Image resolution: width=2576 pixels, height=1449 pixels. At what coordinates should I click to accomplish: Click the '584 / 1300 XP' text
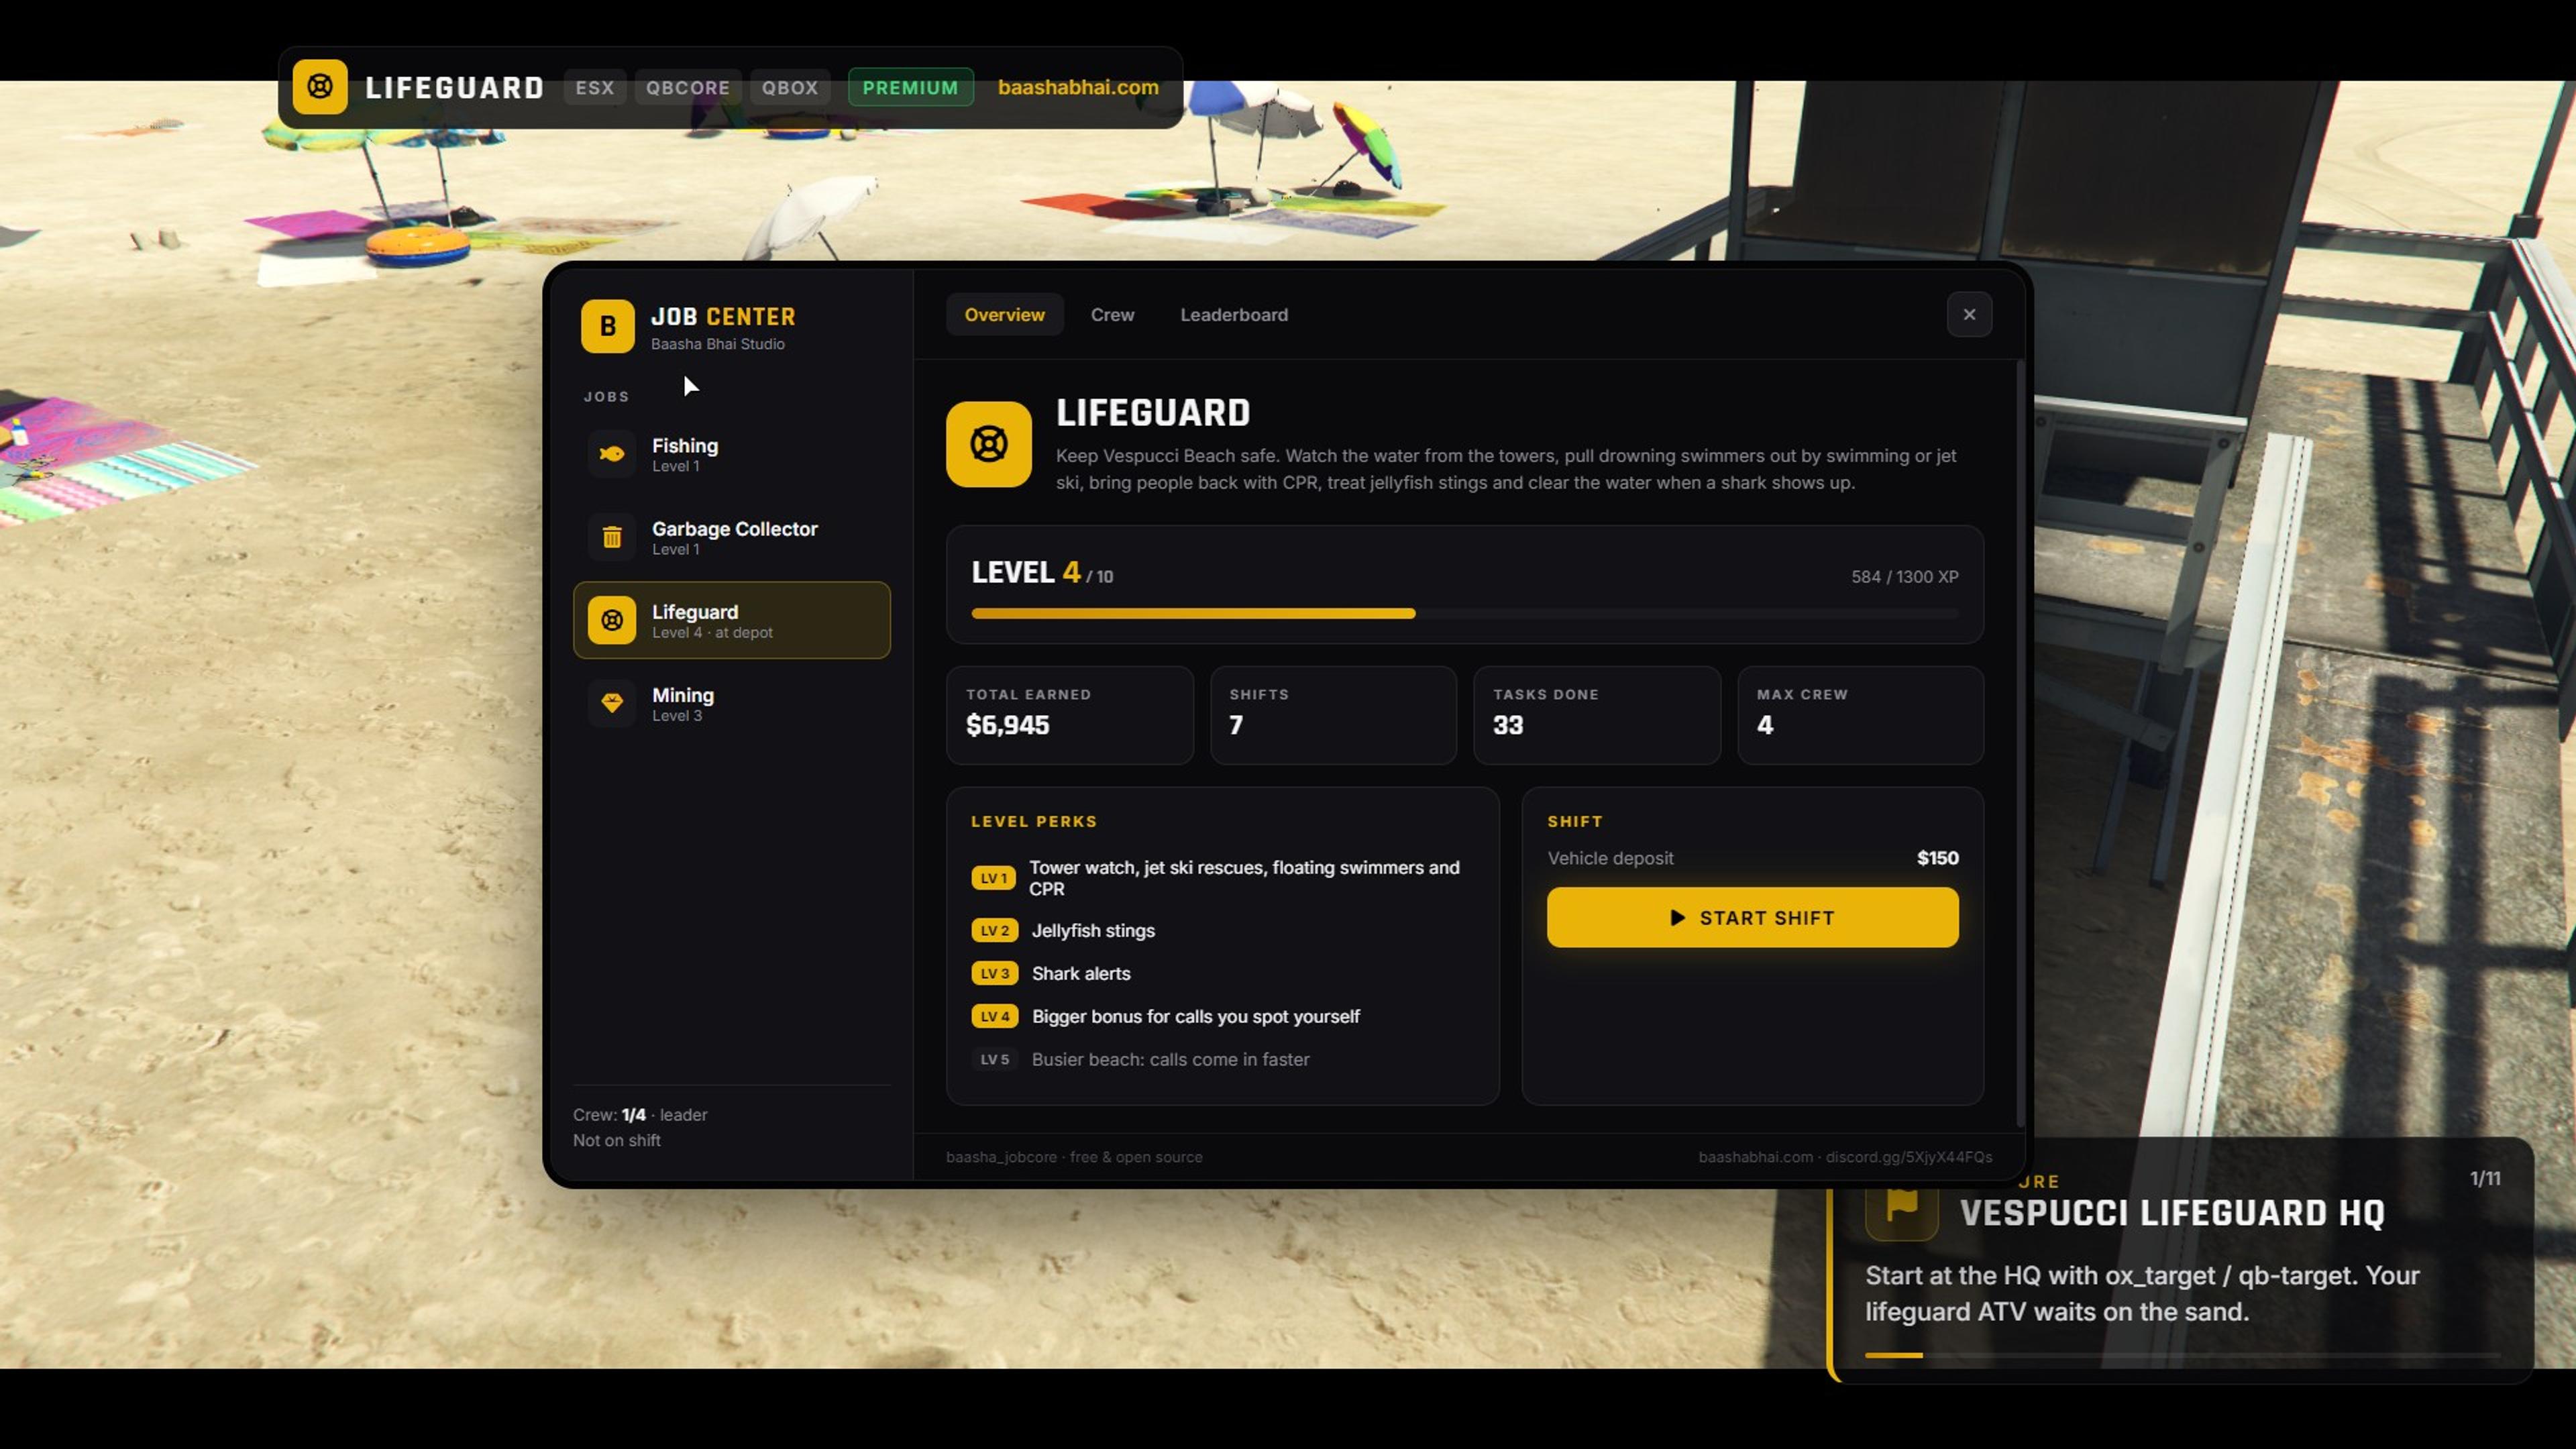pos(1904,577)
